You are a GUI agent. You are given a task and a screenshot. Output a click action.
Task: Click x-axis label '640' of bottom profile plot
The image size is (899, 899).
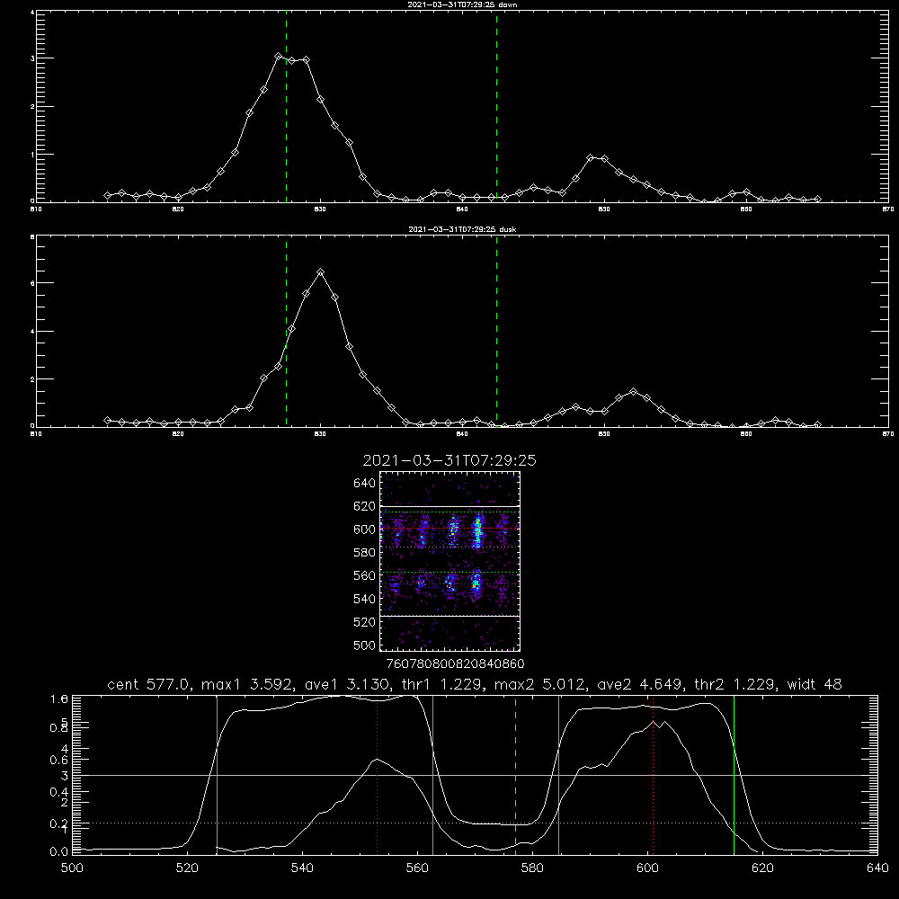[x=877, y=868]
